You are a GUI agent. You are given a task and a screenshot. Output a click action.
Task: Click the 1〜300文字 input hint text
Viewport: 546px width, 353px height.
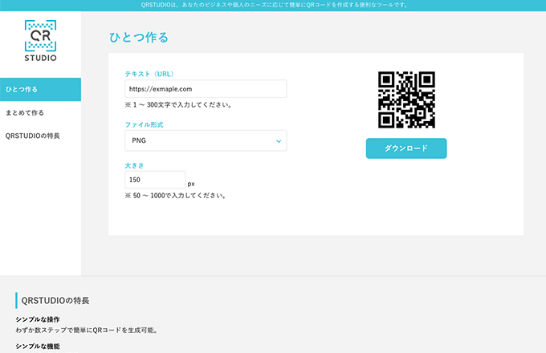(178, 105)
